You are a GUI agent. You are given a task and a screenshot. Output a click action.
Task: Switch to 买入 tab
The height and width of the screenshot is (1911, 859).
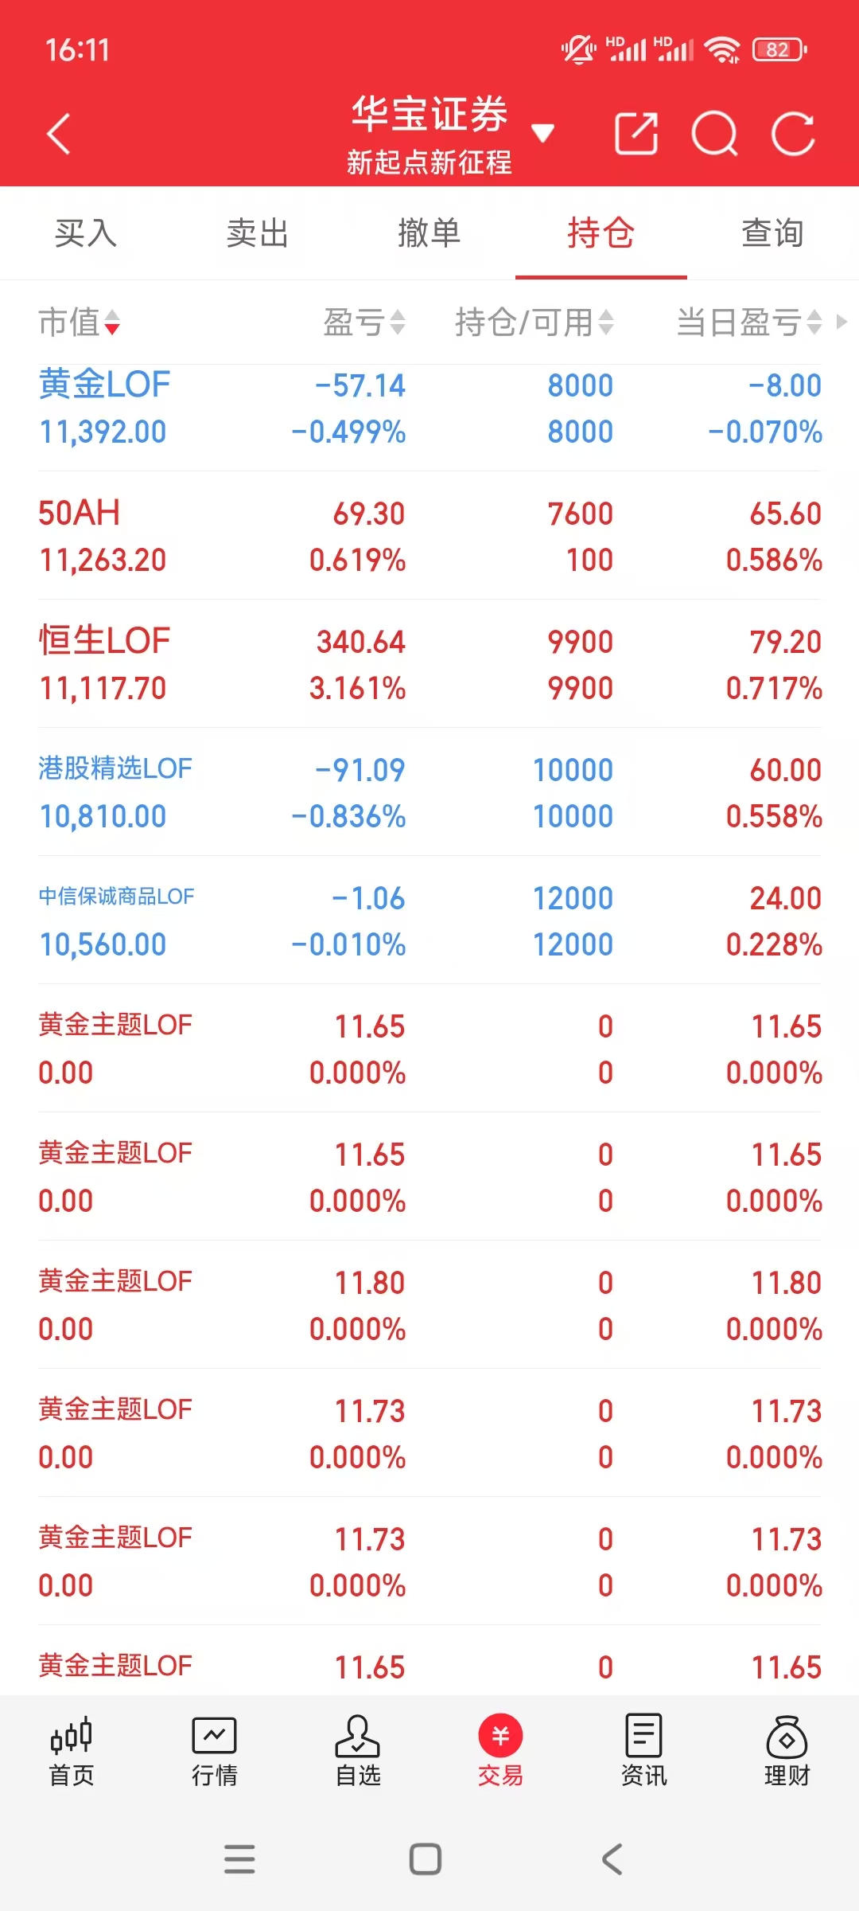click(86, 233)
